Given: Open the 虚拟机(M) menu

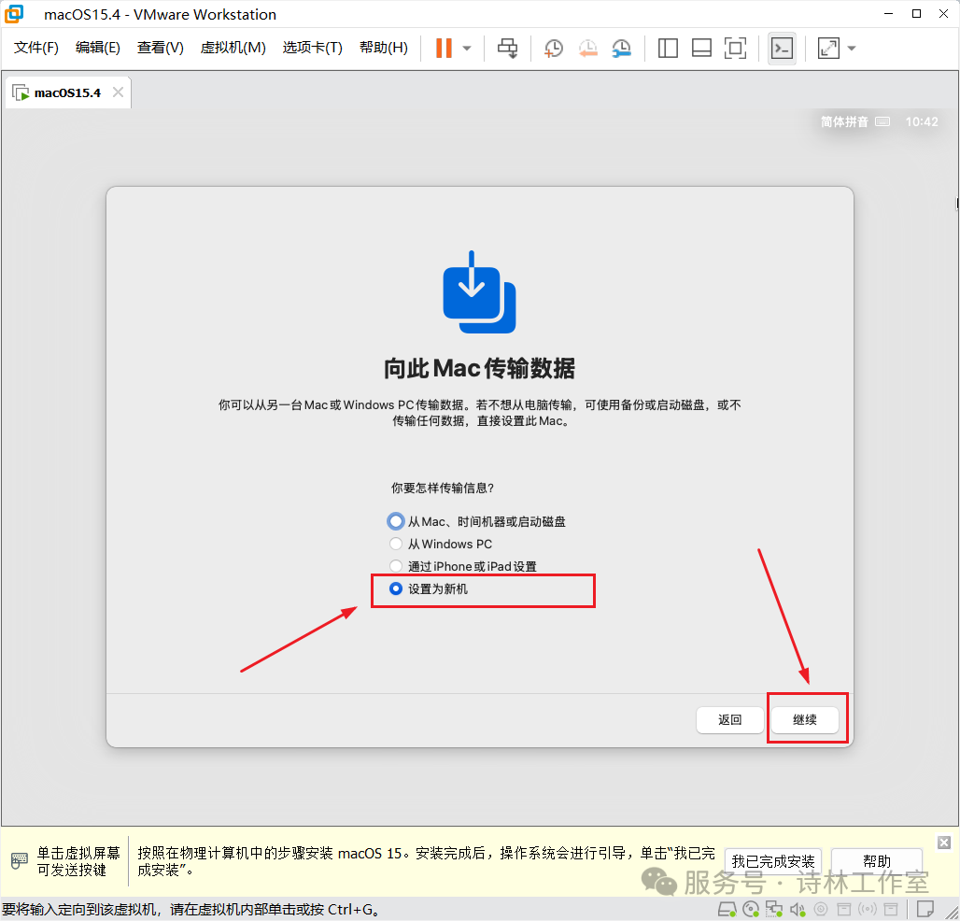Looking at the screenshot, I should 233,48.
